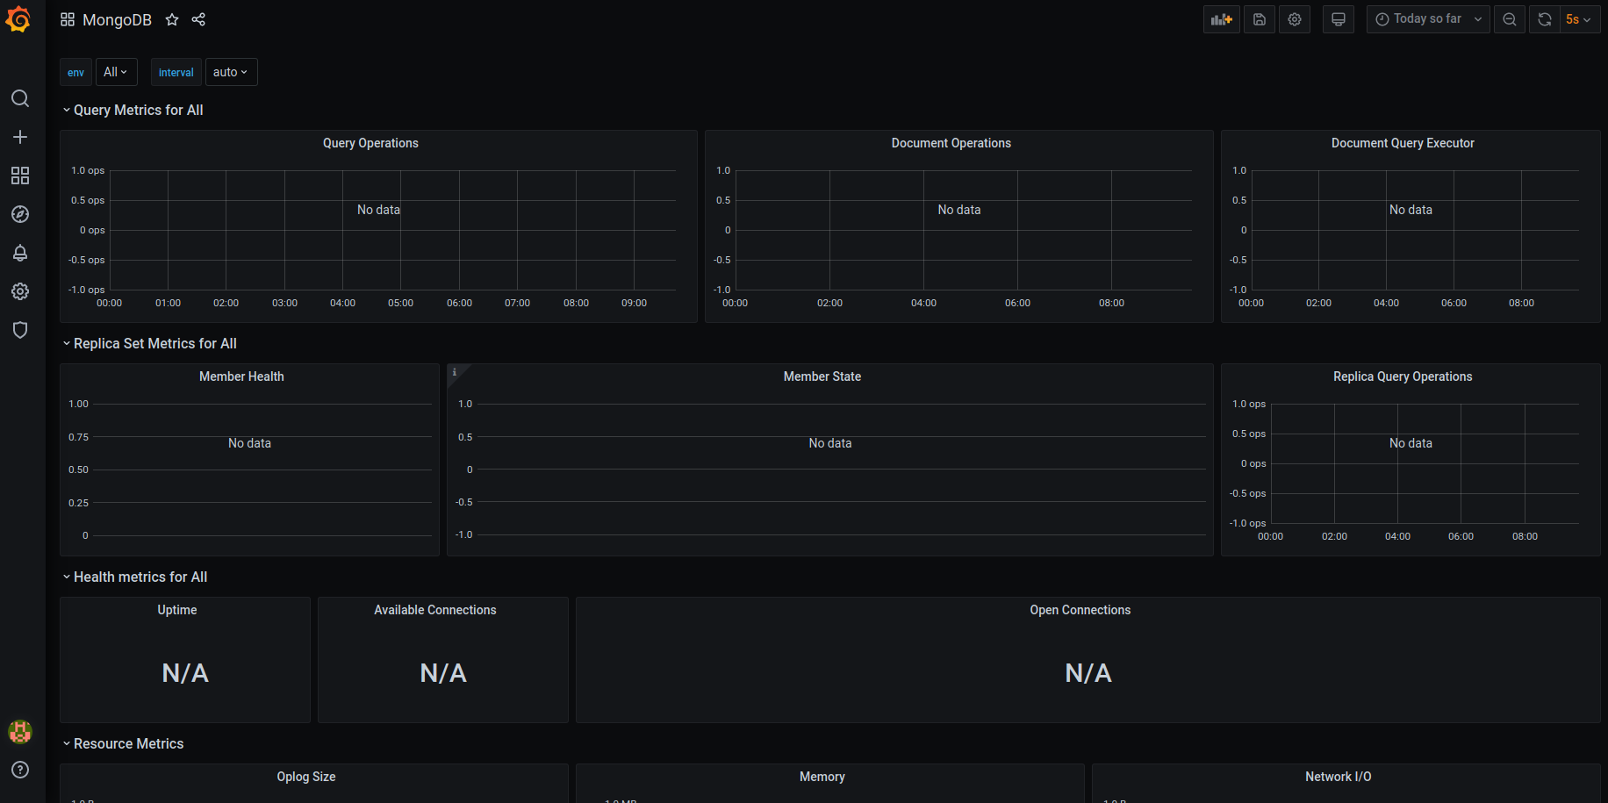Viewport: 1608px width, 803px height.
Task: Star the MongoDB dashboard
Action: (172, 19)
